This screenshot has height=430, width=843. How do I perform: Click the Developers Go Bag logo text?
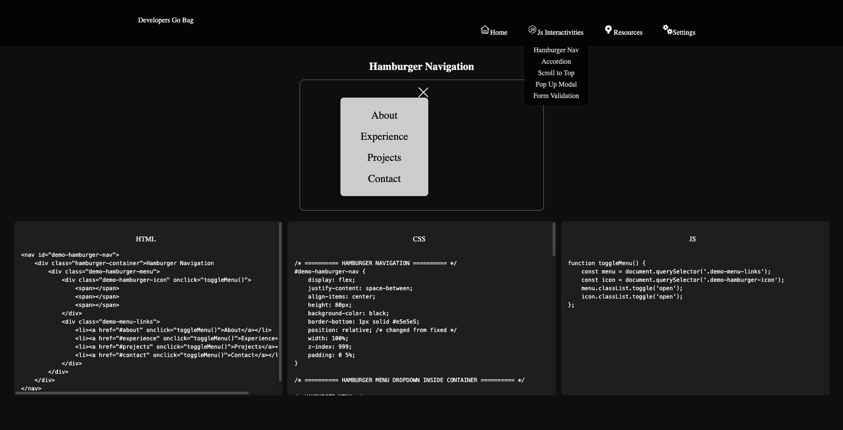pos(166,20)
